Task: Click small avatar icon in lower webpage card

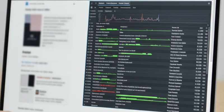Action: [x=37, y=92]
